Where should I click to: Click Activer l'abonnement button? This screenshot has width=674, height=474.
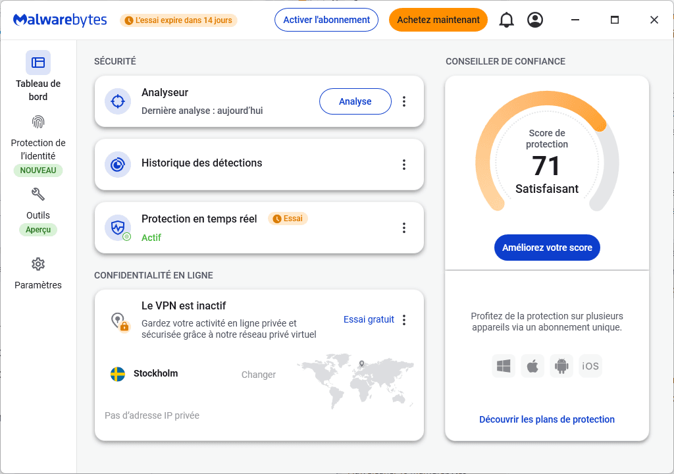coord(326,20)
